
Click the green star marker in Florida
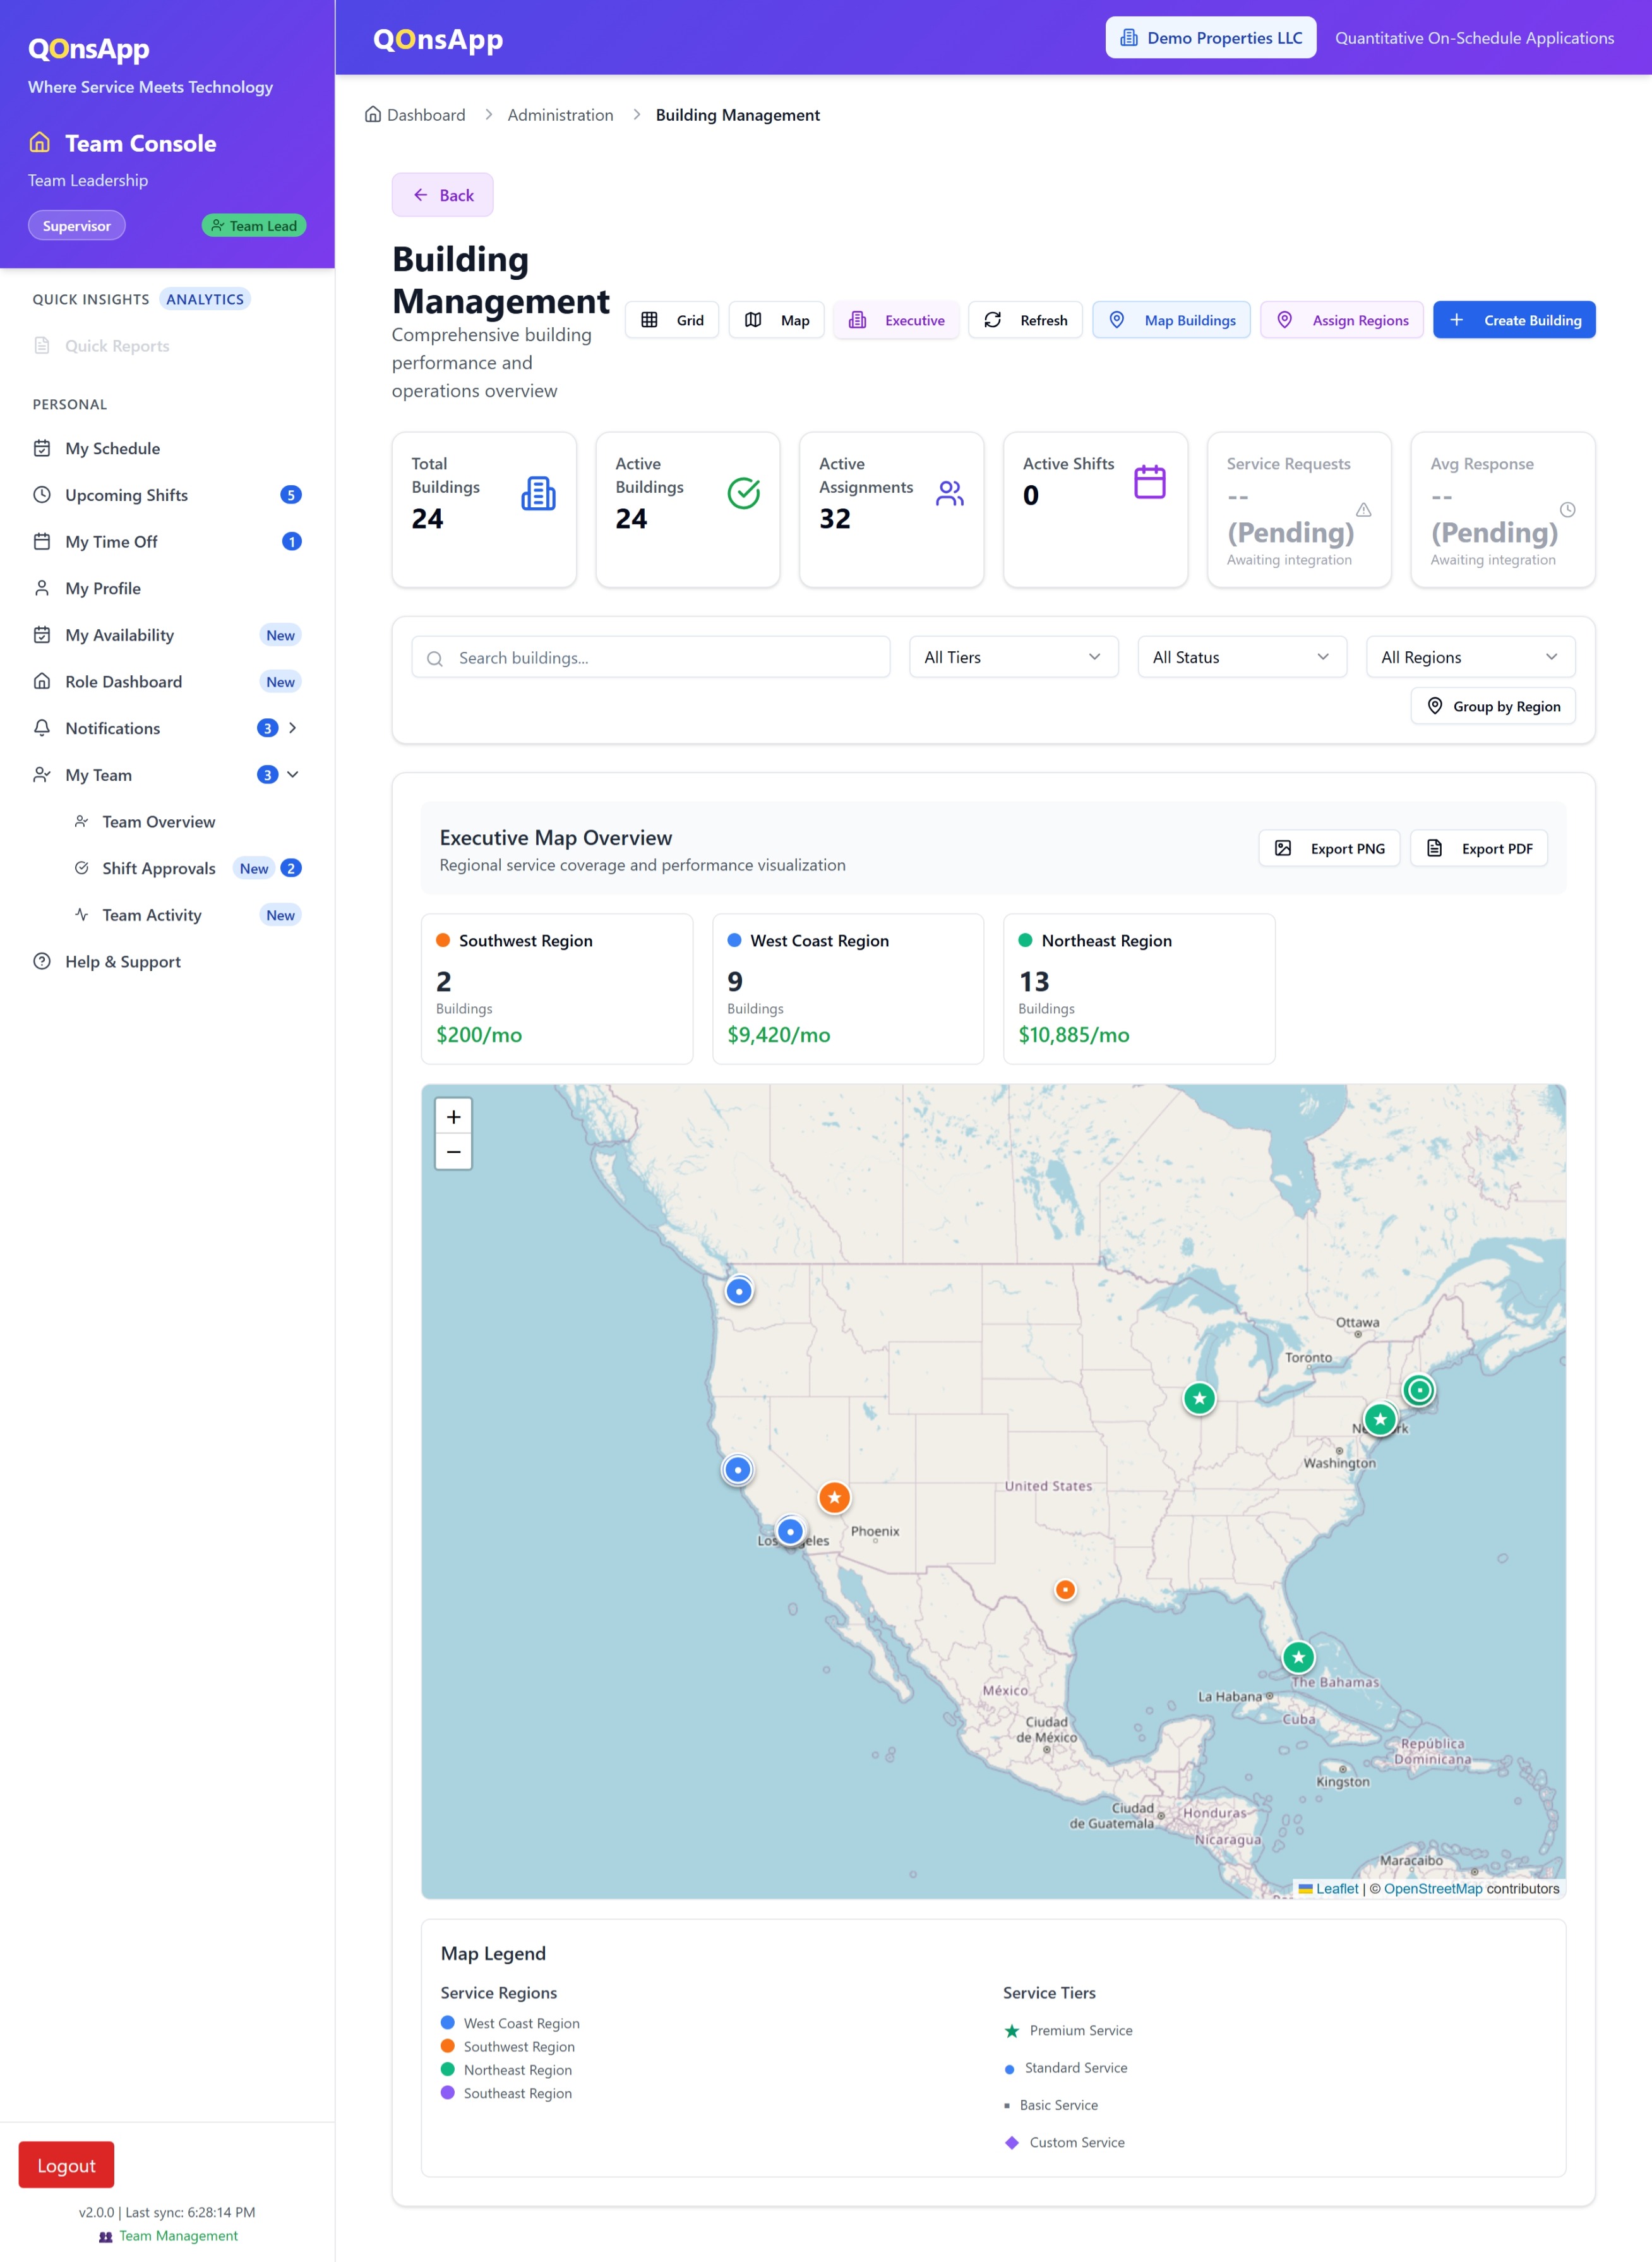pyautogui.click(x=1298, y=1657)
